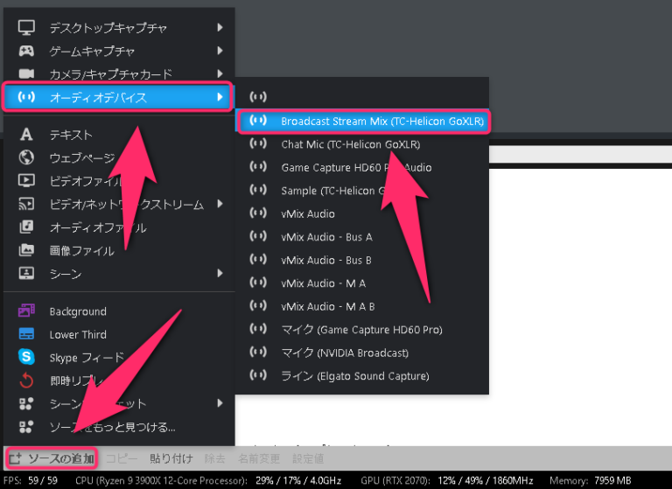Viewport: 672px width, 489px height.
Task: Select vMix Audio - Bus A
Action: [x=362, y=237]
